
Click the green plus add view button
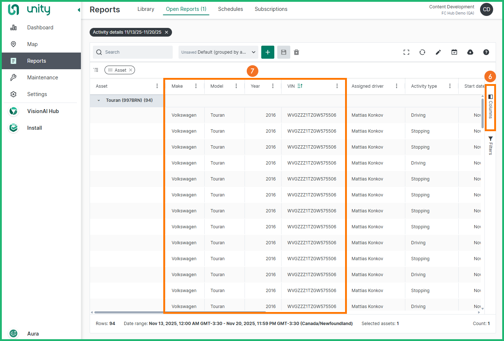click(x=268, y=52)
